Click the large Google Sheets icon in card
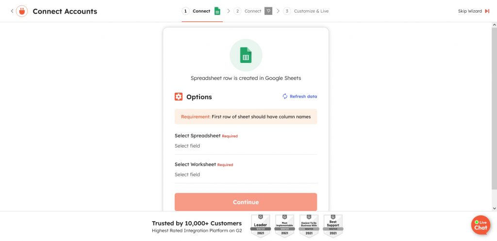Viewport: 497px width, 241px height. click(246, 55)
